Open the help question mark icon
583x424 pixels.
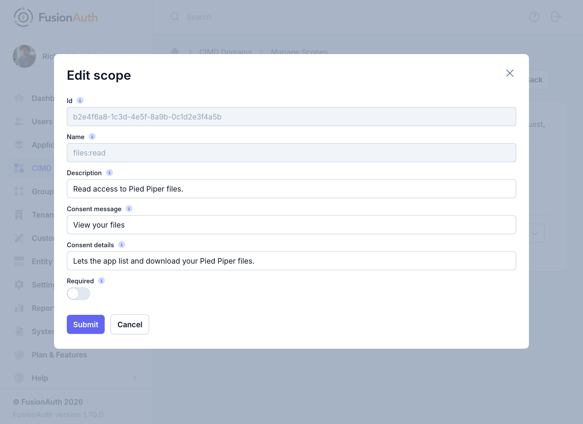tap(534, 17)
